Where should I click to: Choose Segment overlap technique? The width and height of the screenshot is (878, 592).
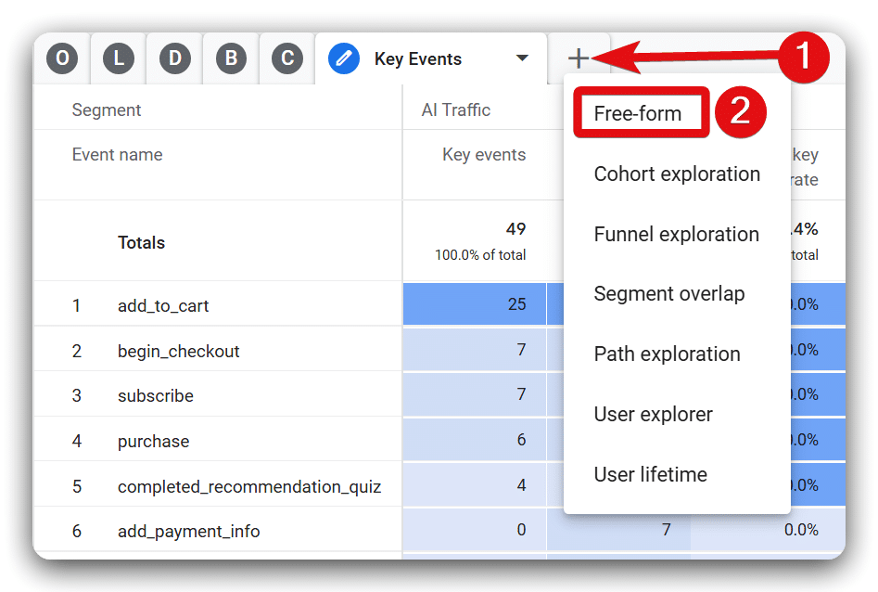668,294
